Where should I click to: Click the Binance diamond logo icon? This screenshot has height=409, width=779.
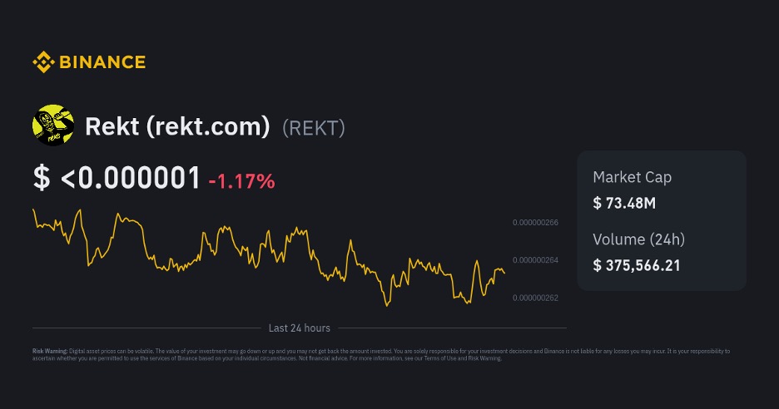42,62
